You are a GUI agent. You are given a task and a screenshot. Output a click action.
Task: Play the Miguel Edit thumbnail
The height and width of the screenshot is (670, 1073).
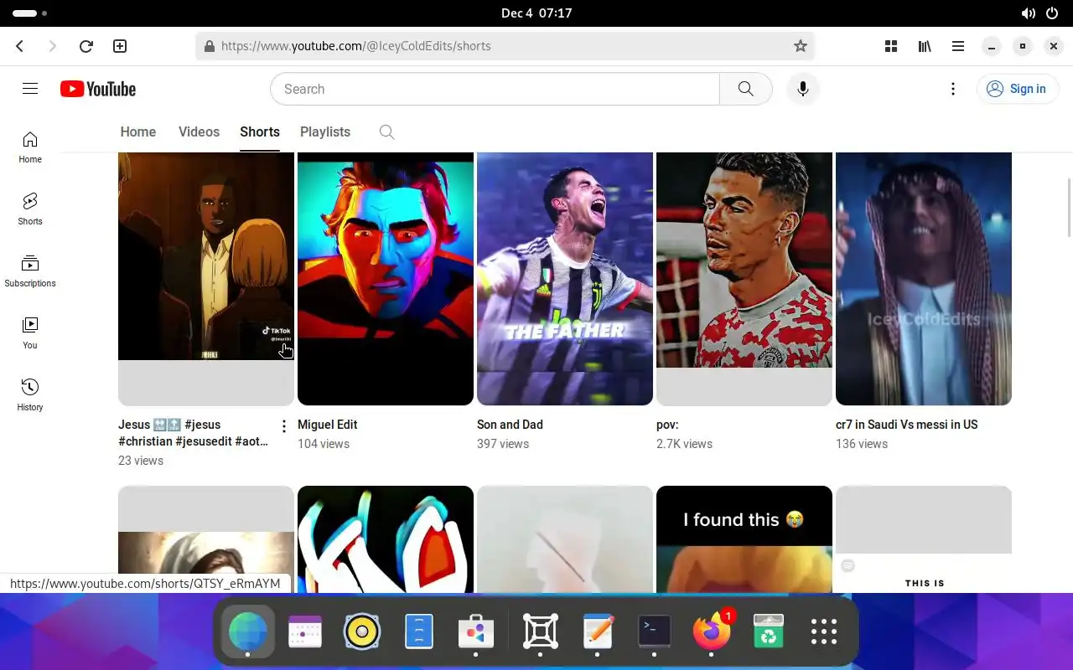coord(386,278)
